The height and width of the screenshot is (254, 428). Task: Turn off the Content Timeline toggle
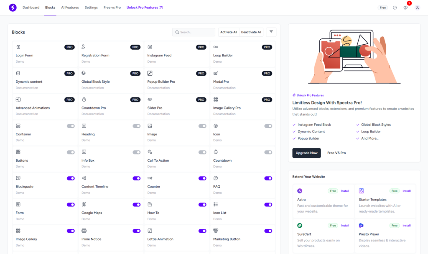(137, 178)
